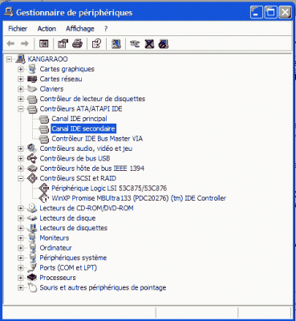Expand the Processeurs node
Viewport: 296px width, 321px height.
[x=21, y=278]
